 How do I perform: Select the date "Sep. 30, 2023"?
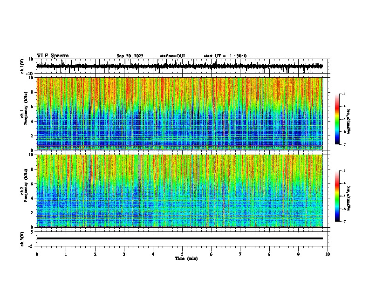(x=130, y=56)
